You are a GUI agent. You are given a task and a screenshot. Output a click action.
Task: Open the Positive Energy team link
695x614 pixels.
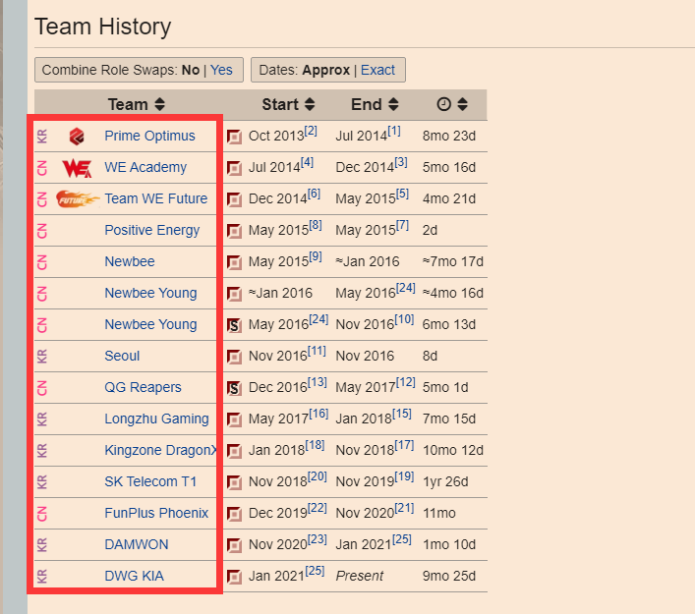click(x=152, y=230)
